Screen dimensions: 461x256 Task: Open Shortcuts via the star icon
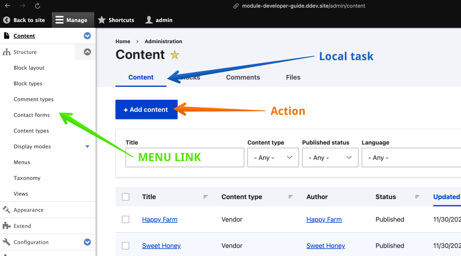point(102,20)
